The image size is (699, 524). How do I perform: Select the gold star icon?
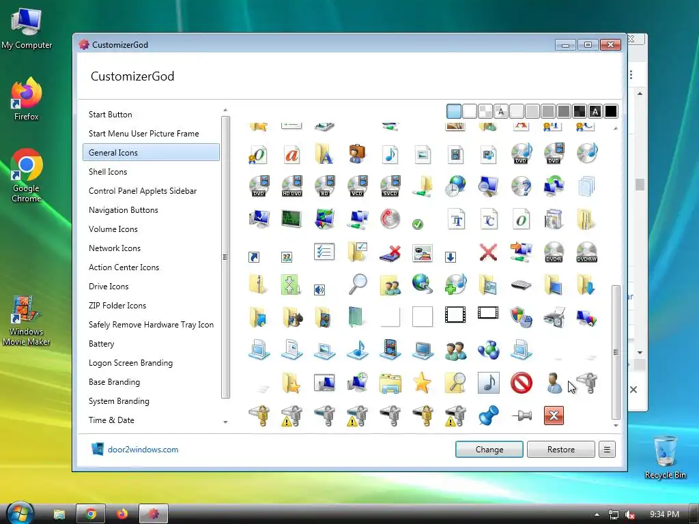pyautogui.click(x=422, y=383)
